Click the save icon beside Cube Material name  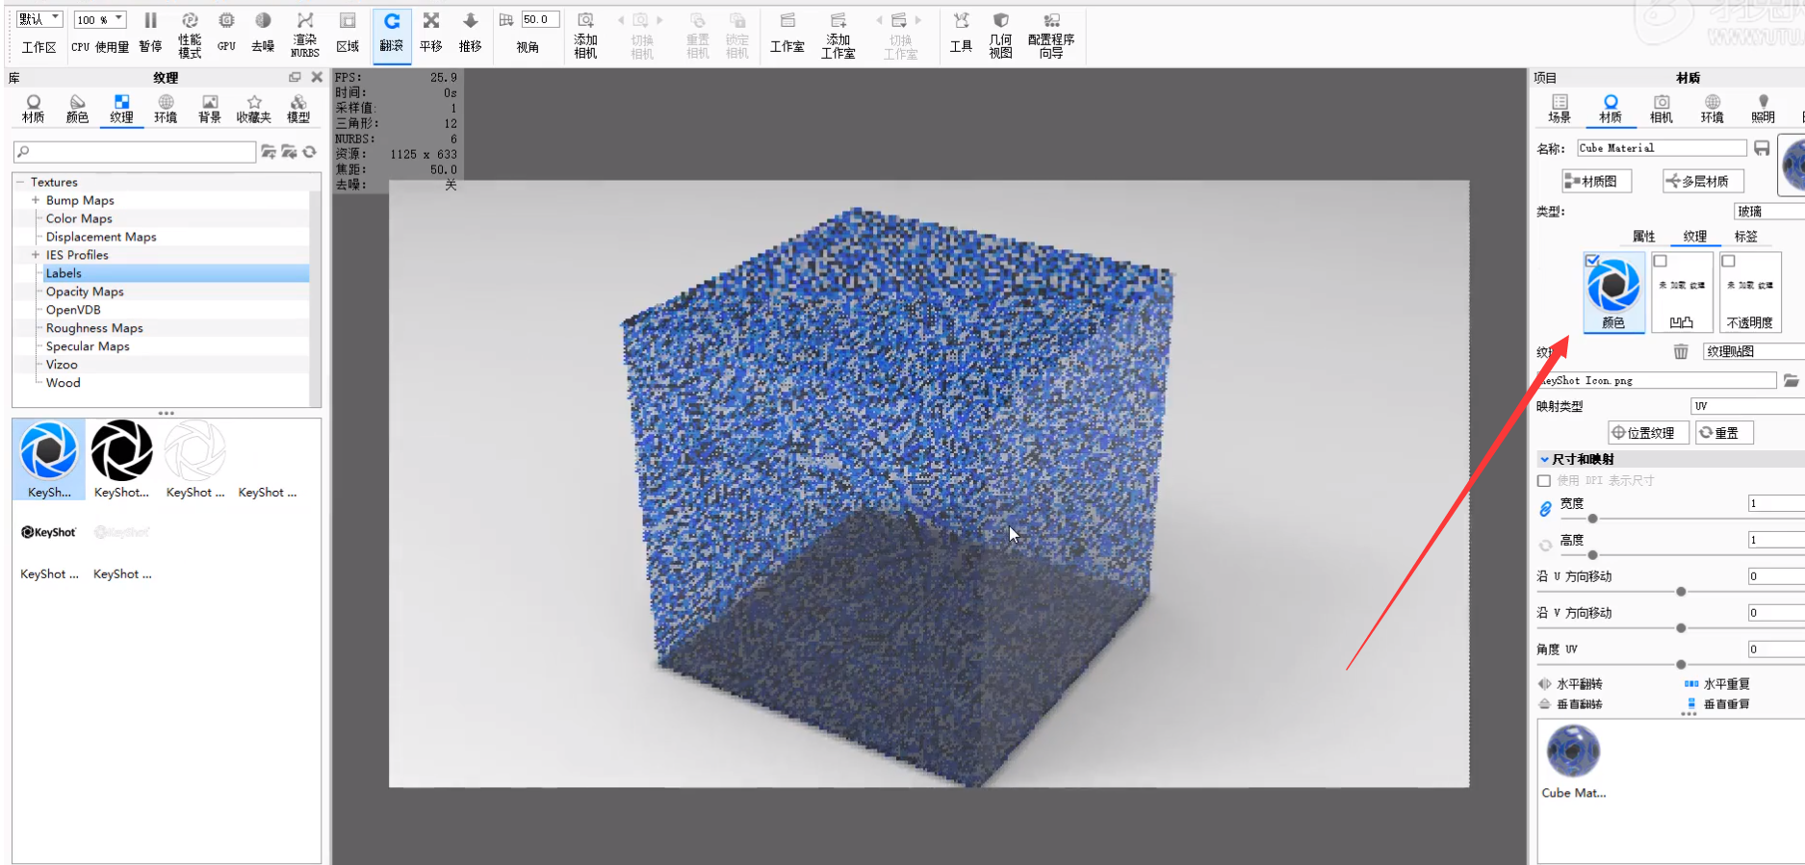pos(1761,148)
